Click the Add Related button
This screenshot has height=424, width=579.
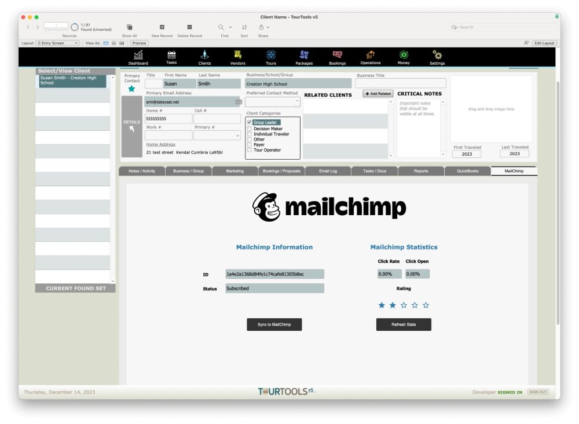378,94
